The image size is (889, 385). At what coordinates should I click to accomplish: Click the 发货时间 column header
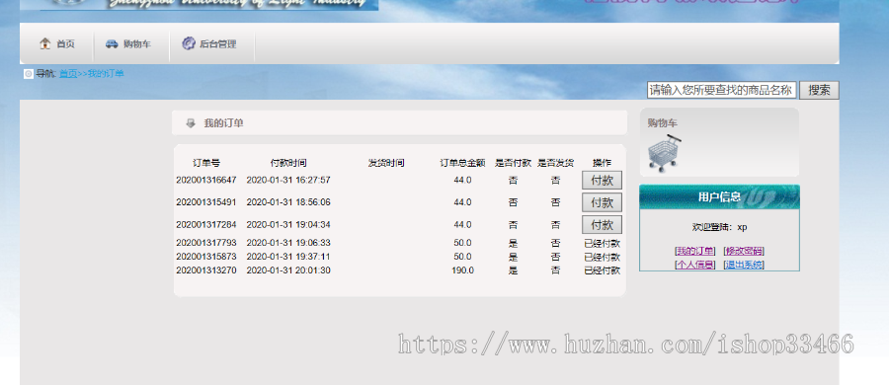pyautogui.click(x=386, y=163)
